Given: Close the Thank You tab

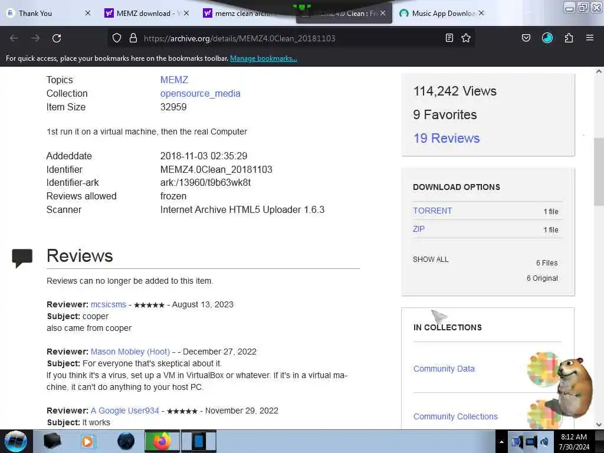Looking at the screenshot, I should pos(88,13).
